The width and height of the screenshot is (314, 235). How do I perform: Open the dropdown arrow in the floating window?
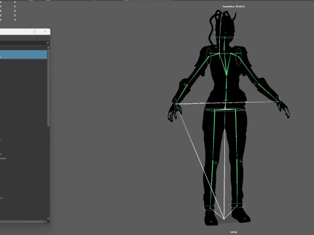click(48, 43)
